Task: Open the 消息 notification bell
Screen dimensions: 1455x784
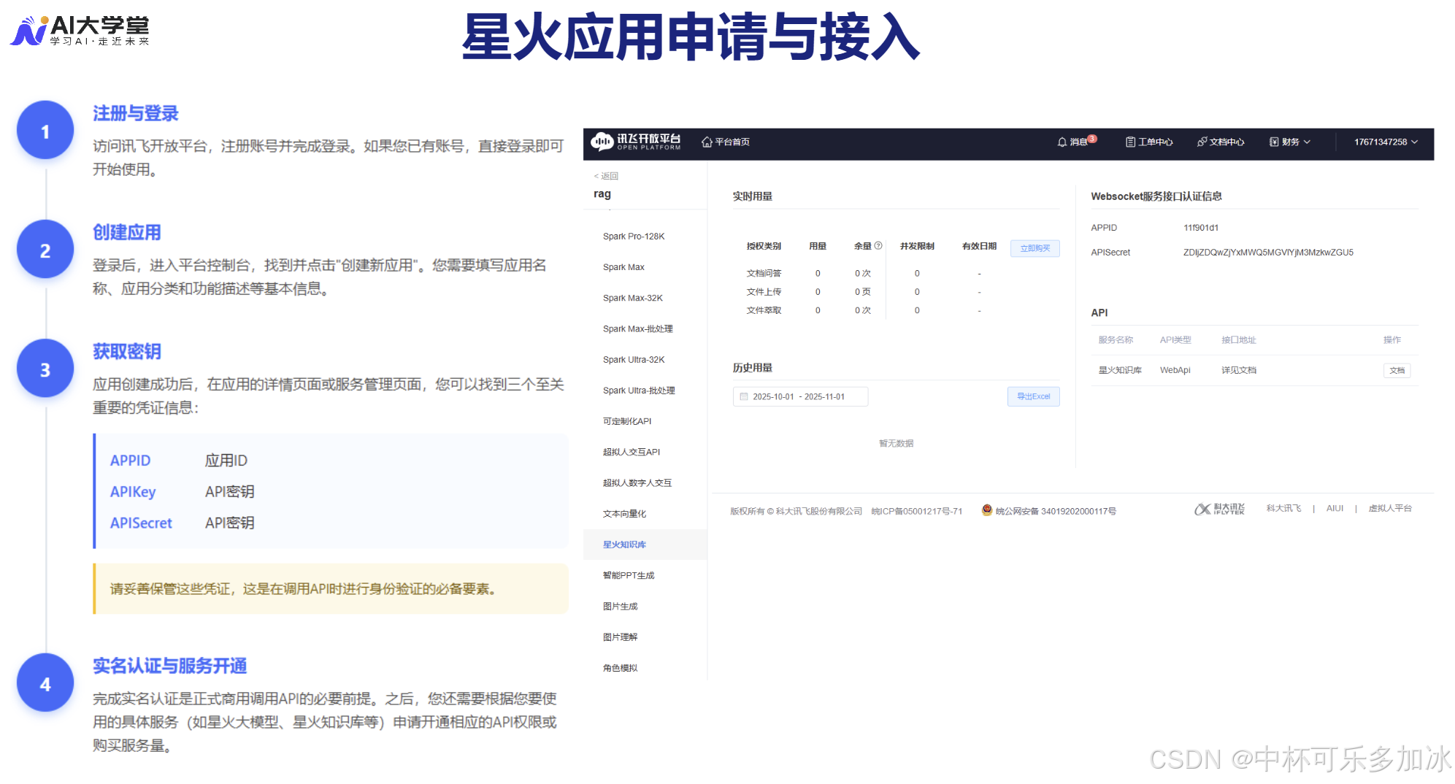Action: pos(1062,142)
